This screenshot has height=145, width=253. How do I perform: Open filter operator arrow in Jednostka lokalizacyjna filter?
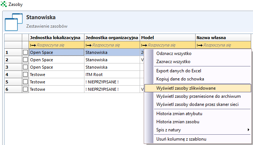pyautogui.click(x=33, y=45)
